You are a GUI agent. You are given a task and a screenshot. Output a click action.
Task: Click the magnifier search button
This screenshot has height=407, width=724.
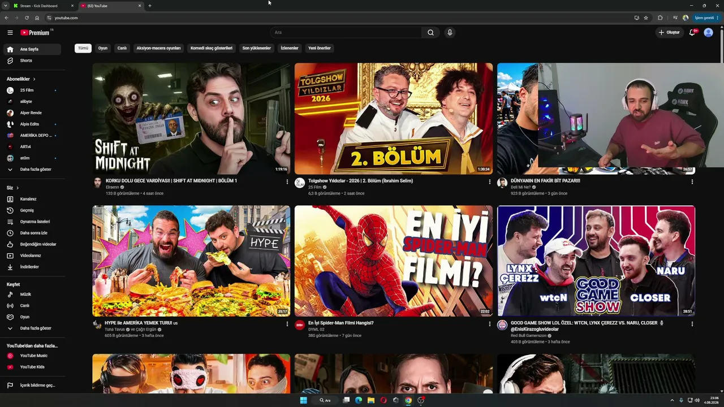coord(430,32)
